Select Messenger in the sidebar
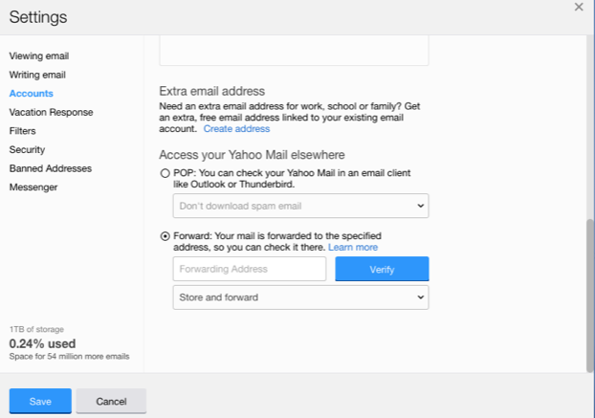 pos(33,187)
